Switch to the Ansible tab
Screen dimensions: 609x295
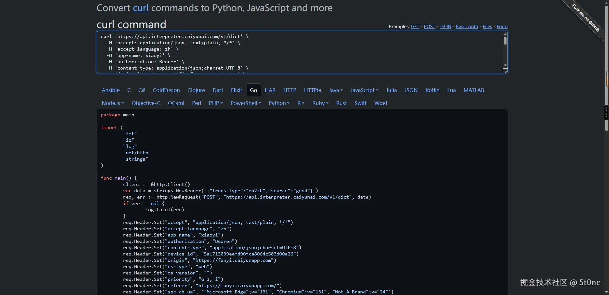coord(110,90)
